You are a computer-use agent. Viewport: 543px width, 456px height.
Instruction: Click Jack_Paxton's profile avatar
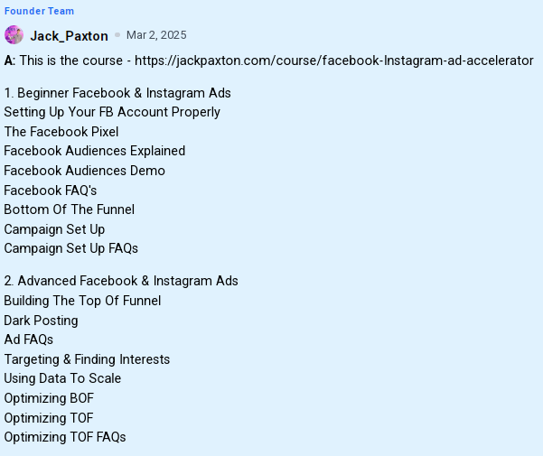tap(14, 35)
